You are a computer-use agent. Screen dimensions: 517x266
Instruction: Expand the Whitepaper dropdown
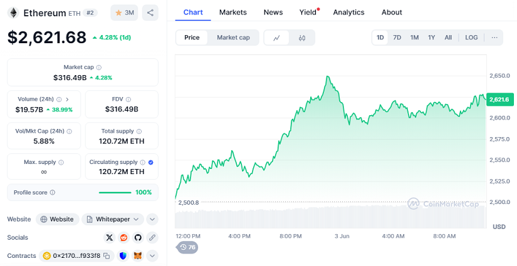pyautogui.click(x=136, y=219)
